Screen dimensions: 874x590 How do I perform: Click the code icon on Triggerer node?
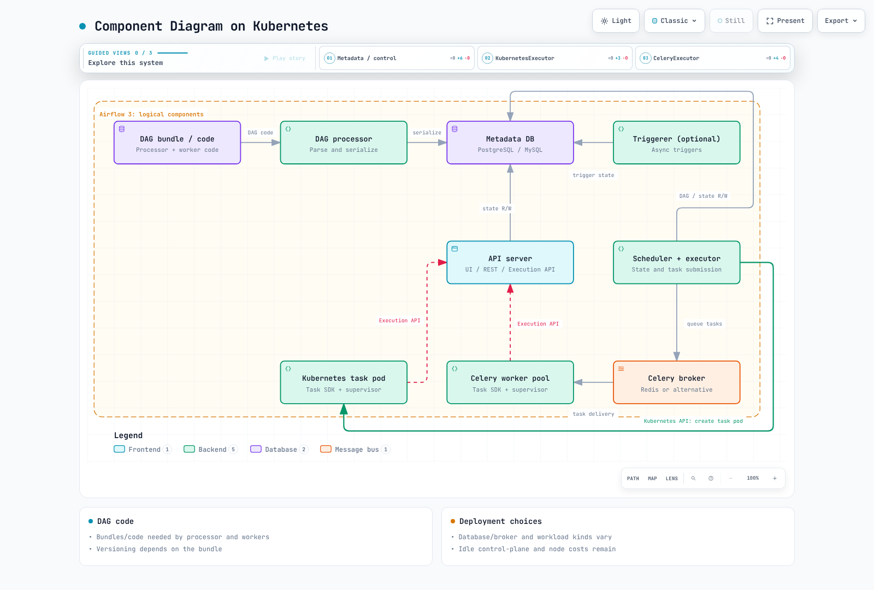pyautogui.click(x=621, y=129)
